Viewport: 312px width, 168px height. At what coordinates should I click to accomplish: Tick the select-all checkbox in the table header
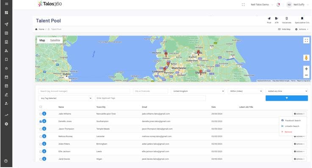(x=41, y=107)
